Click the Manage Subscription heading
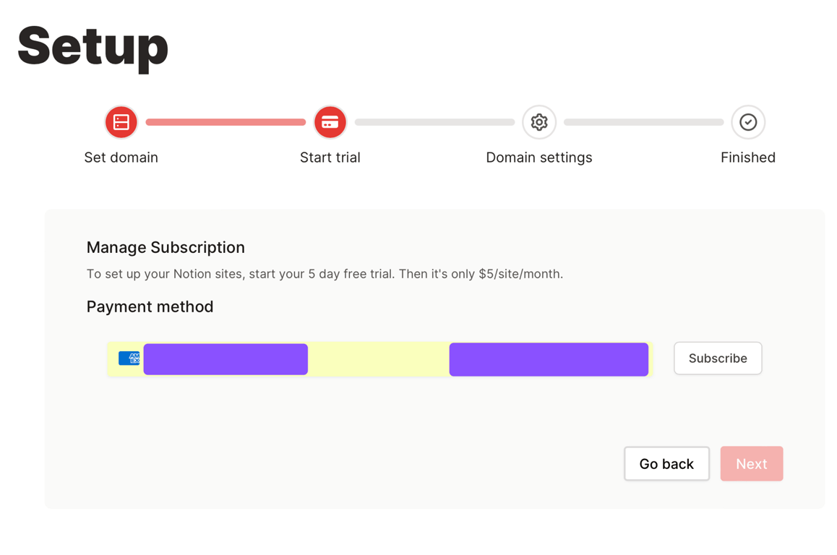The width and height of the screenshot is (837, 555). pos(166,248)
